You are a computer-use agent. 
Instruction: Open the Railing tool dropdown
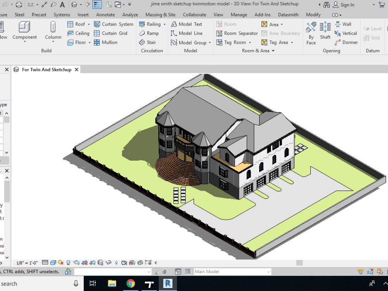pyautogui.click(x=164, y=24)
